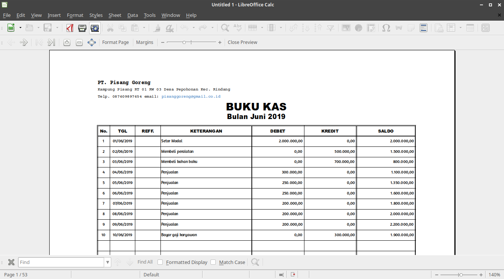Image resolution: width=504 pixels, height=279 pixels.
Task: Open the Format menu
Action: coord(75,15)
